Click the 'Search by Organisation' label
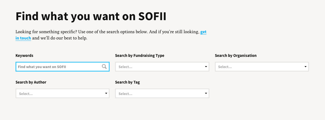Image resolution: width=325 pixels, height=120 pixels. 236,56
